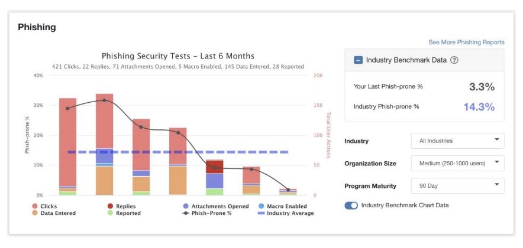Toggle the Replies legend marker

(110, 206)
